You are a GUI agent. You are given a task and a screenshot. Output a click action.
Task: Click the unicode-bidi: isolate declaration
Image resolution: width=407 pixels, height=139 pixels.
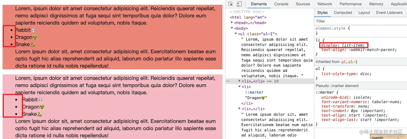pyautogui.click(x=346, y=98)
